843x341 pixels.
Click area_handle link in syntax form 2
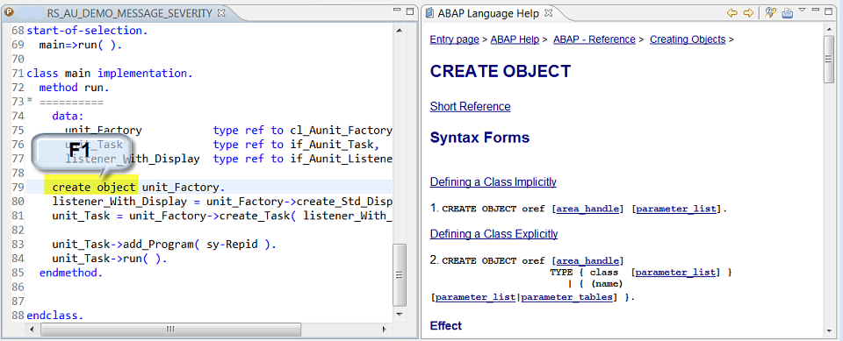(587, 261)
